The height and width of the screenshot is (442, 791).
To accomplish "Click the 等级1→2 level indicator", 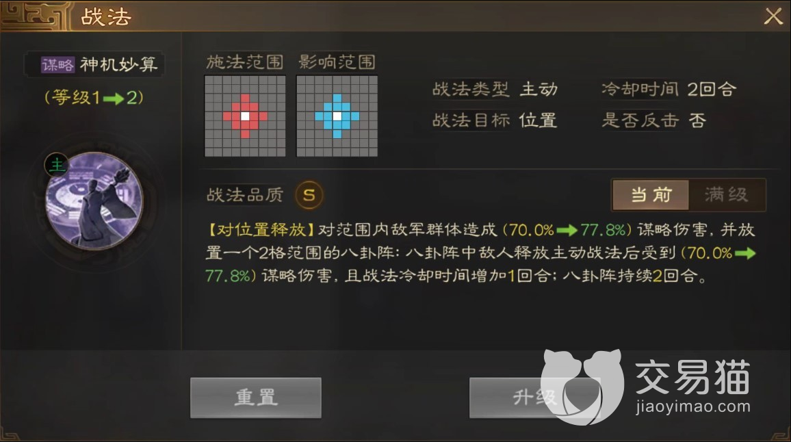I will [94, 97].
